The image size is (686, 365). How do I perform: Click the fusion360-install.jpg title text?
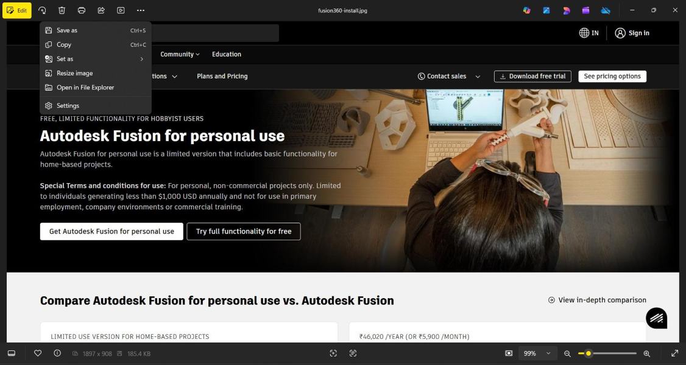click(x=342, y=10)
